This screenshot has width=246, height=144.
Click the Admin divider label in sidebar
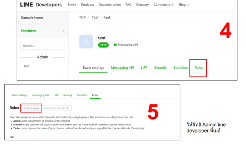43,57
